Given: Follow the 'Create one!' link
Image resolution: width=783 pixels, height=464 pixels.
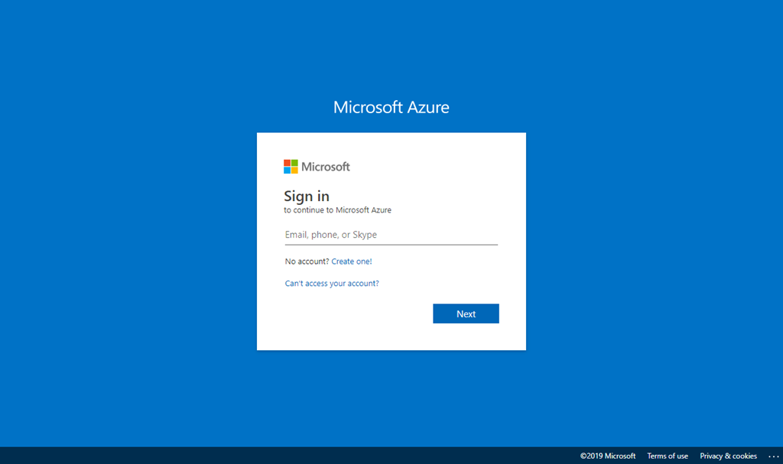Looking at the screenshot, I should point(352,261).
